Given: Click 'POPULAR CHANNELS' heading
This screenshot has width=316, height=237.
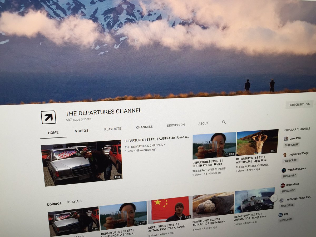Looking at the screenshot, I should point(297,129).
